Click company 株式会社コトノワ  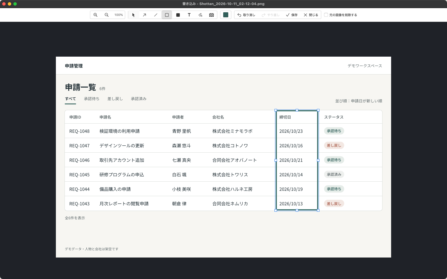[x=230, y=146]
